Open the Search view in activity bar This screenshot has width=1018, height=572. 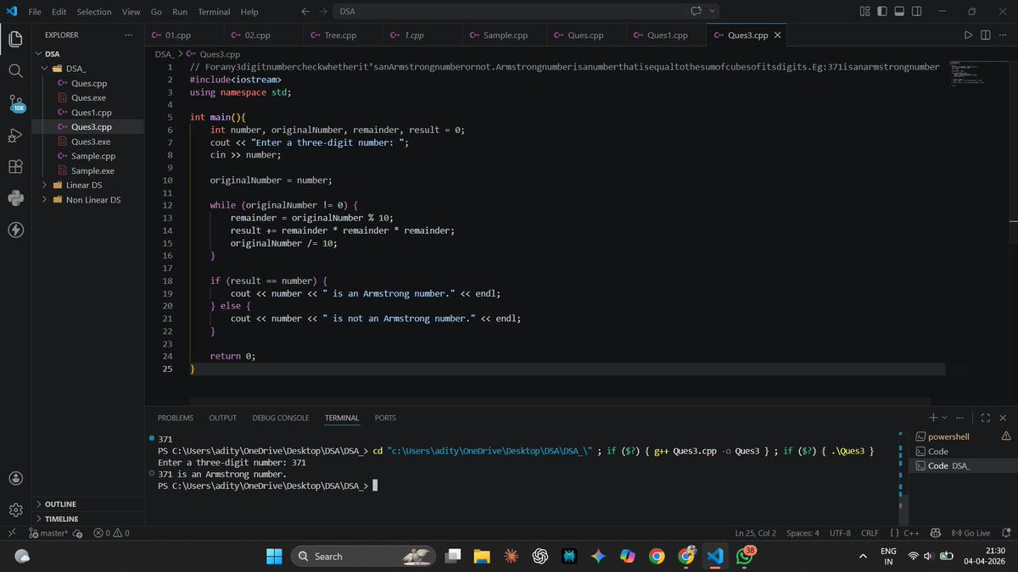(15, 70)
